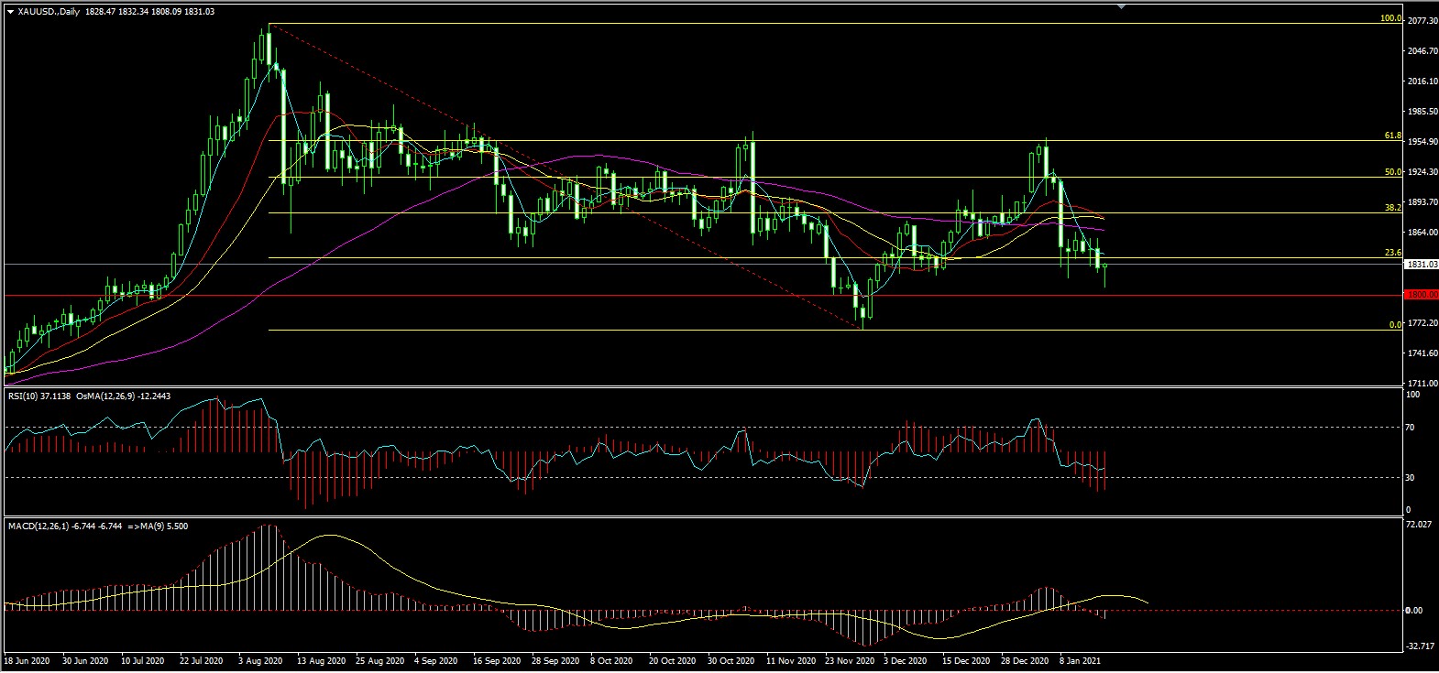Click the 15 Dec 2020 date label

click(966, 661)
